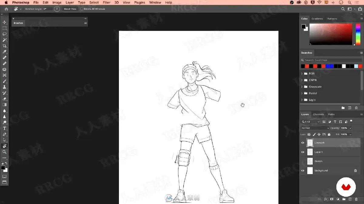Open the Normal blend mode dropdown

tap(315, 128)
